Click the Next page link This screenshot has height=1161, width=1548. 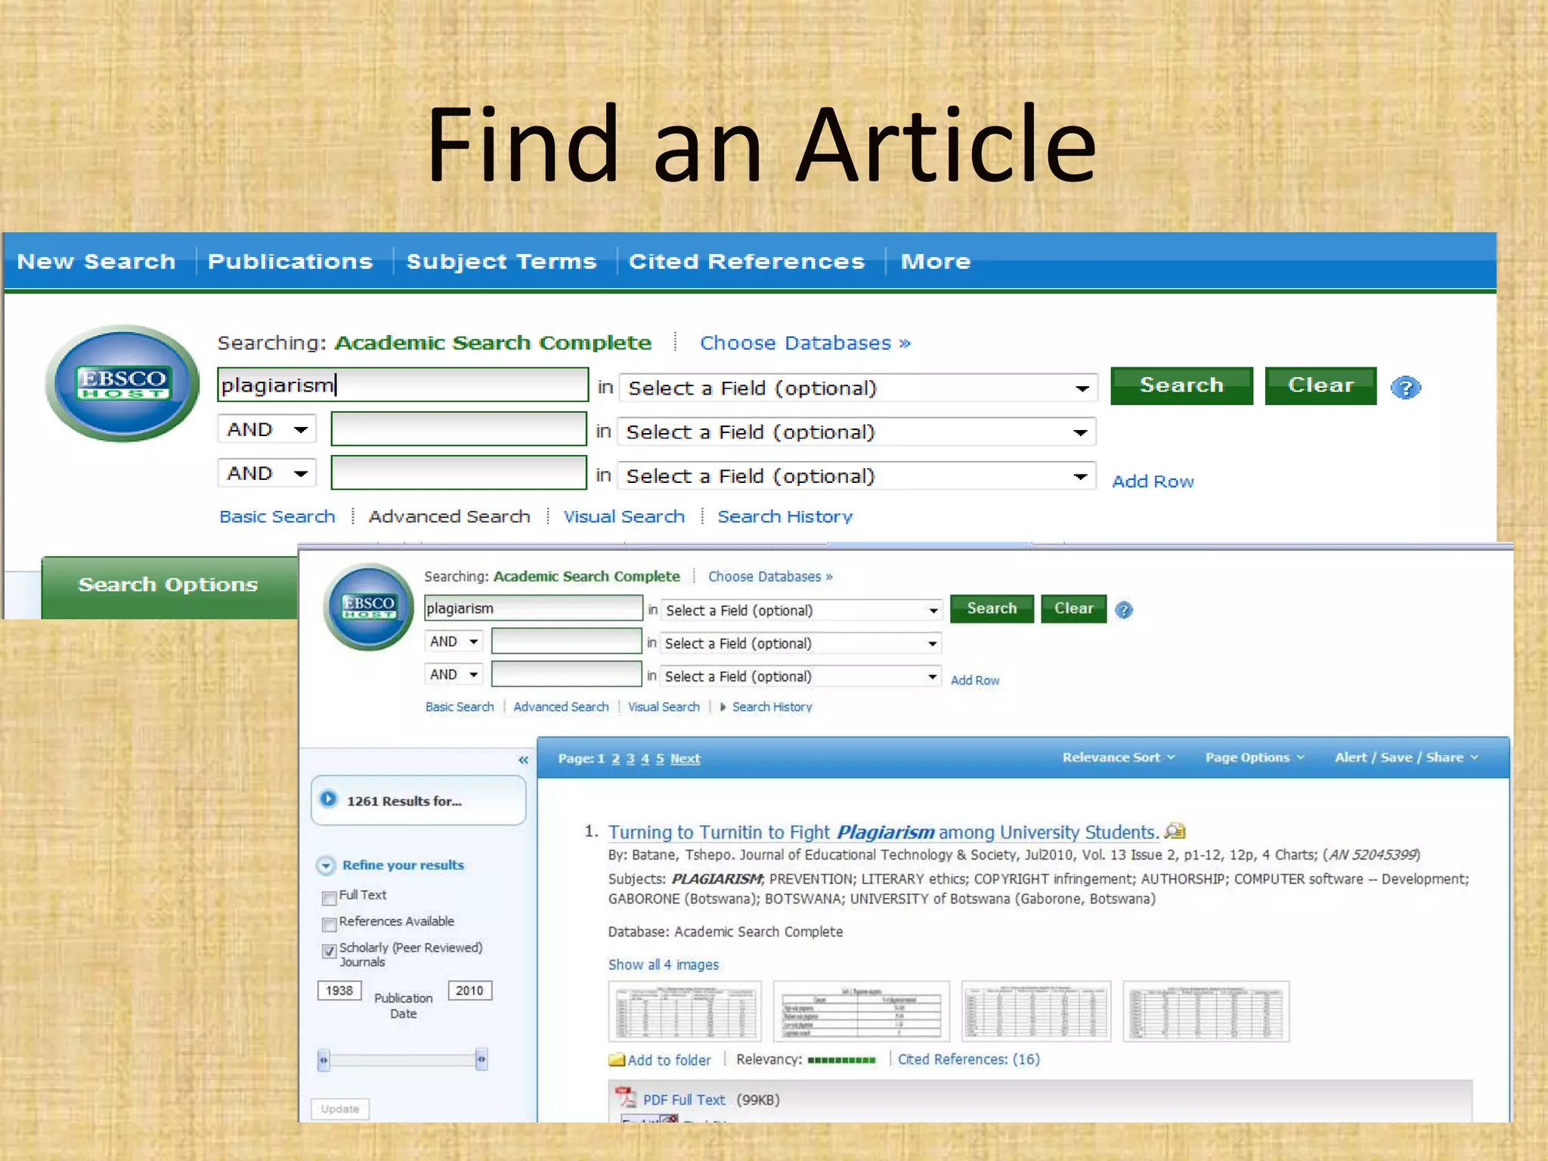[685, 758]
